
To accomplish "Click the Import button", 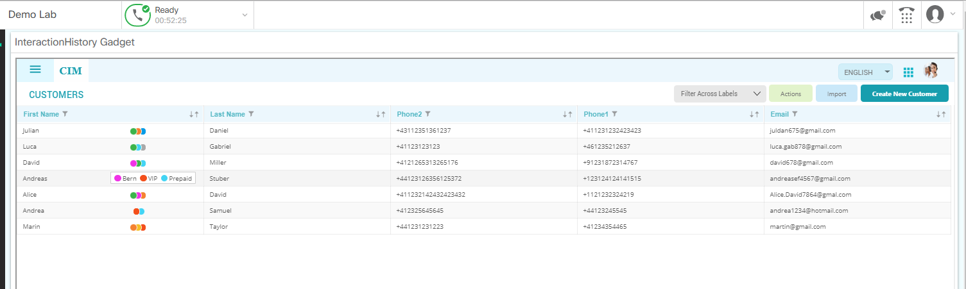I will 836,94.
